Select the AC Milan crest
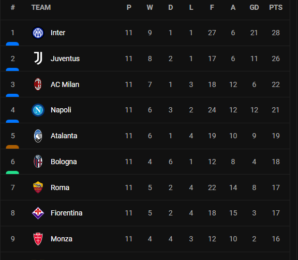 point(38,84)
